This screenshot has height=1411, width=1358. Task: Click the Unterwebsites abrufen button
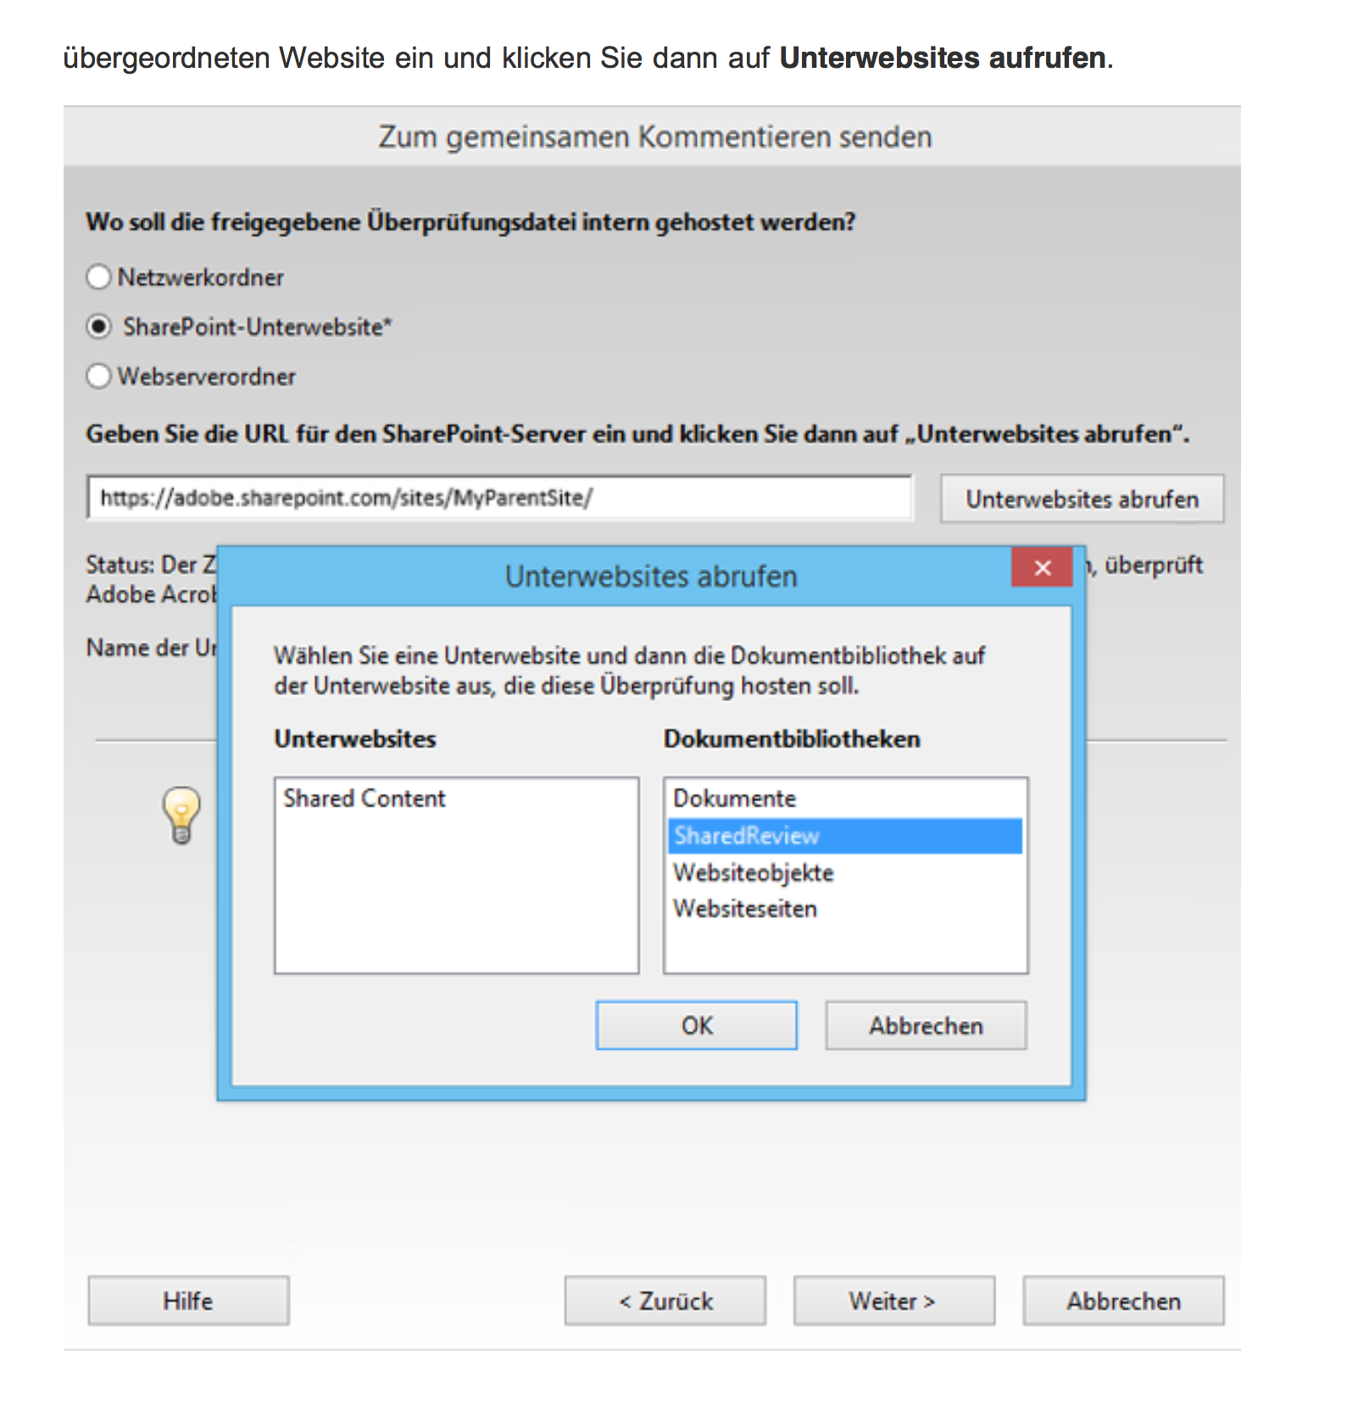point(1082,499)
